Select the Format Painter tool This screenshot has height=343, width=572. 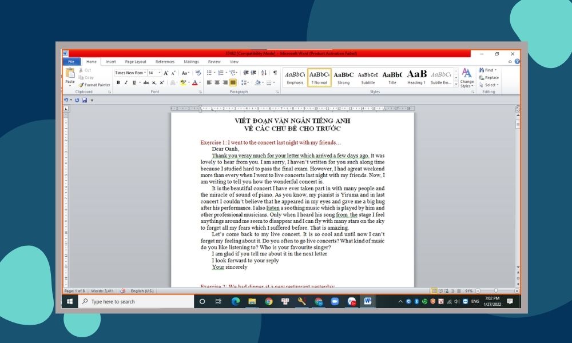pyautogui.click(x=95, y=85)
